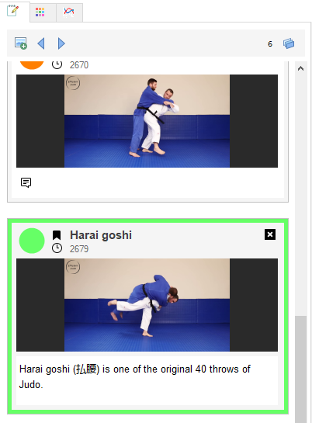312x423 pixels.
Task: Switch to the notepad keyframes tab
Action: coord(12,11)
